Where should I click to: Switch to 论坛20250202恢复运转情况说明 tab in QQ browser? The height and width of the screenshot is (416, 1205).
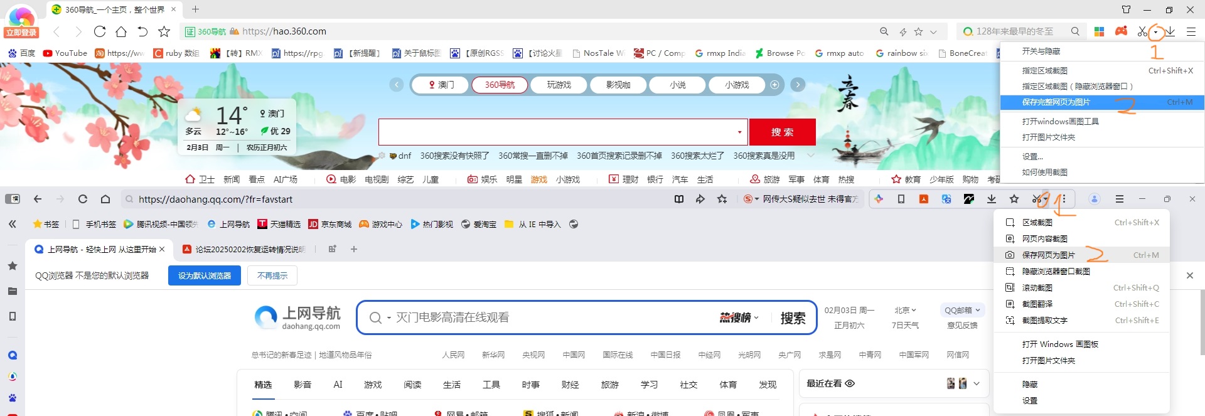click(x=245, y=249)
